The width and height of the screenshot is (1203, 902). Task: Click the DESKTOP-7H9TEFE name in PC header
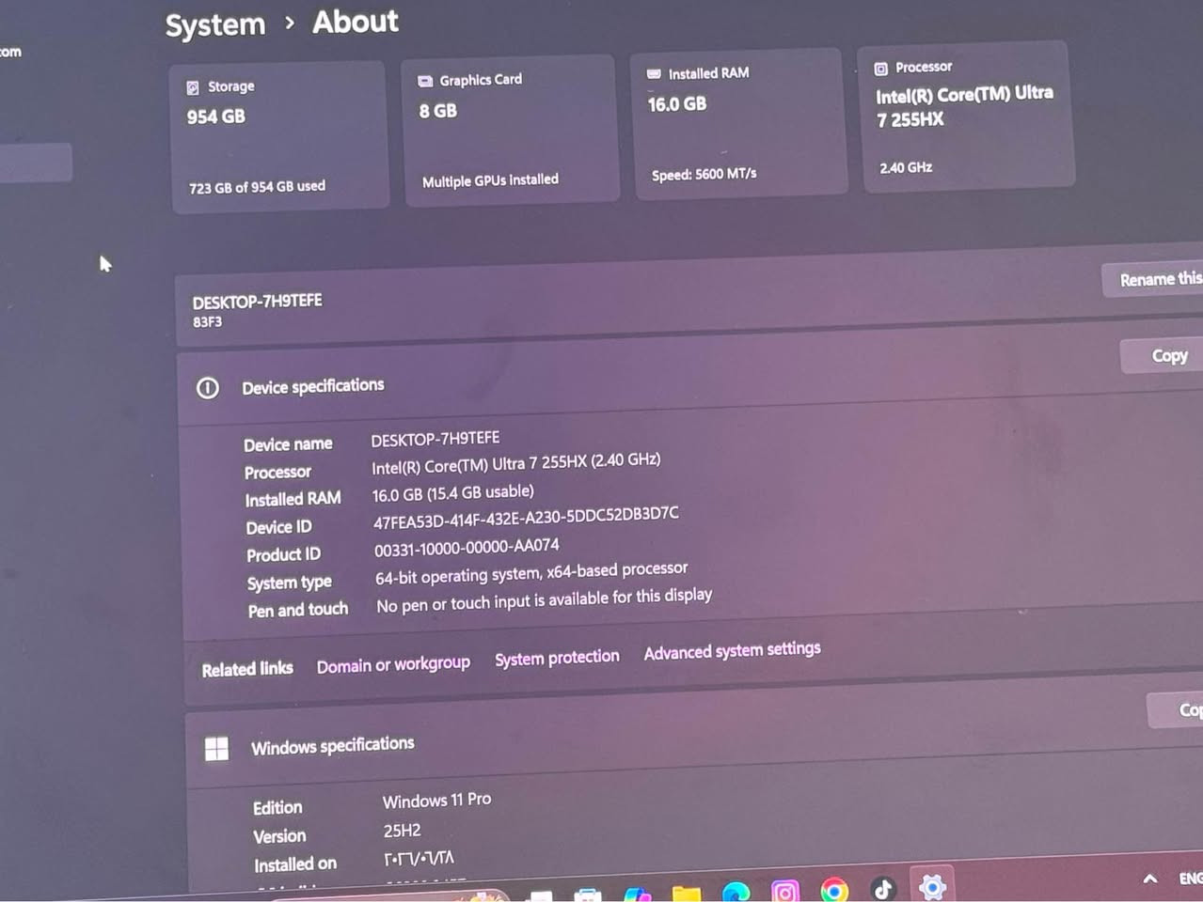coord(257,302)
